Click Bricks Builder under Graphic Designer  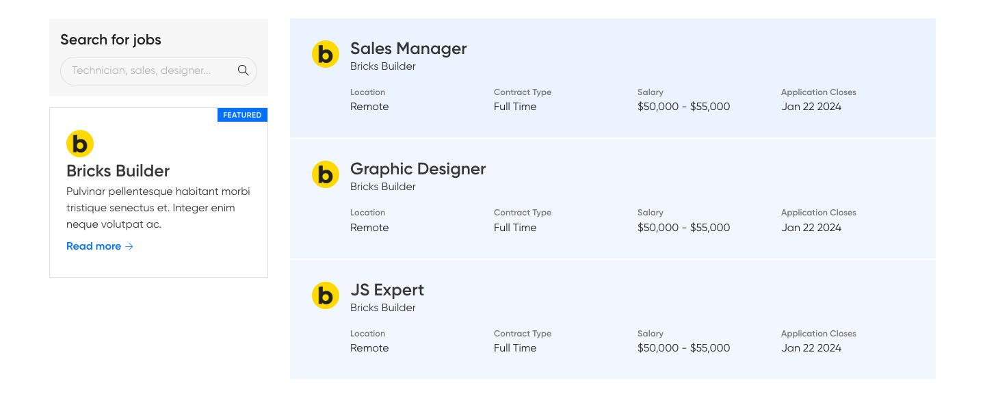click(x=383, y=187)
